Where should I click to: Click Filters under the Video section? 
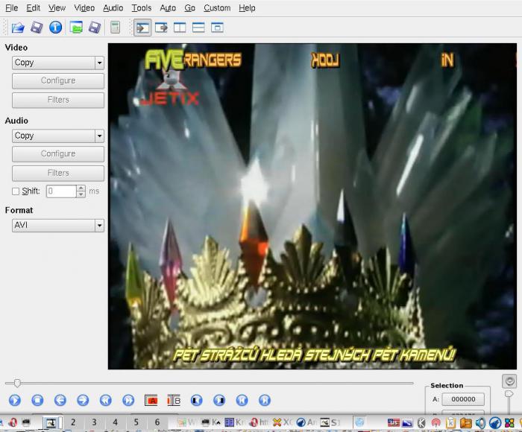coord(58,100)
